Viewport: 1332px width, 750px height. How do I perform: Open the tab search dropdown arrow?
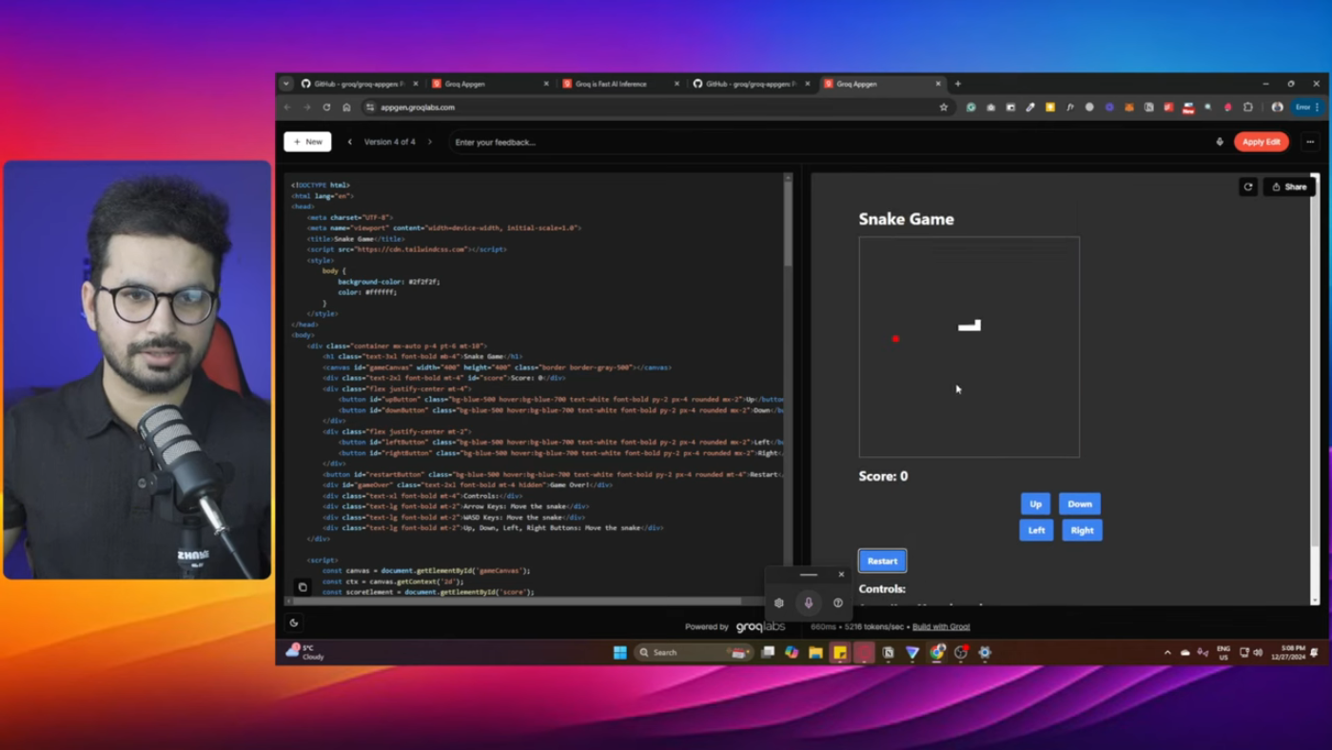[x=285, y=84]
